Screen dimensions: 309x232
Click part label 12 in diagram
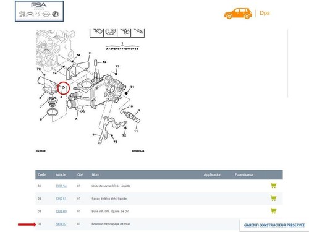point(104,62)
